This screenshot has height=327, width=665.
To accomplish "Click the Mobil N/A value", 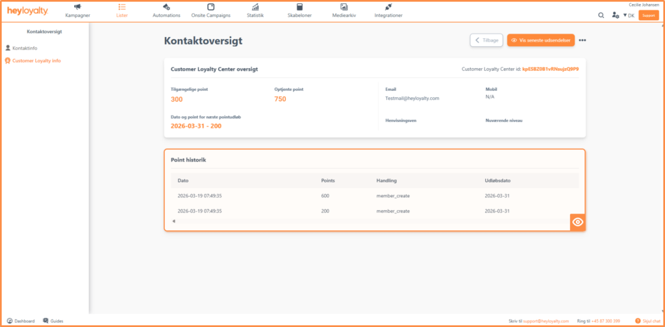I will click(x=490, y=97).
